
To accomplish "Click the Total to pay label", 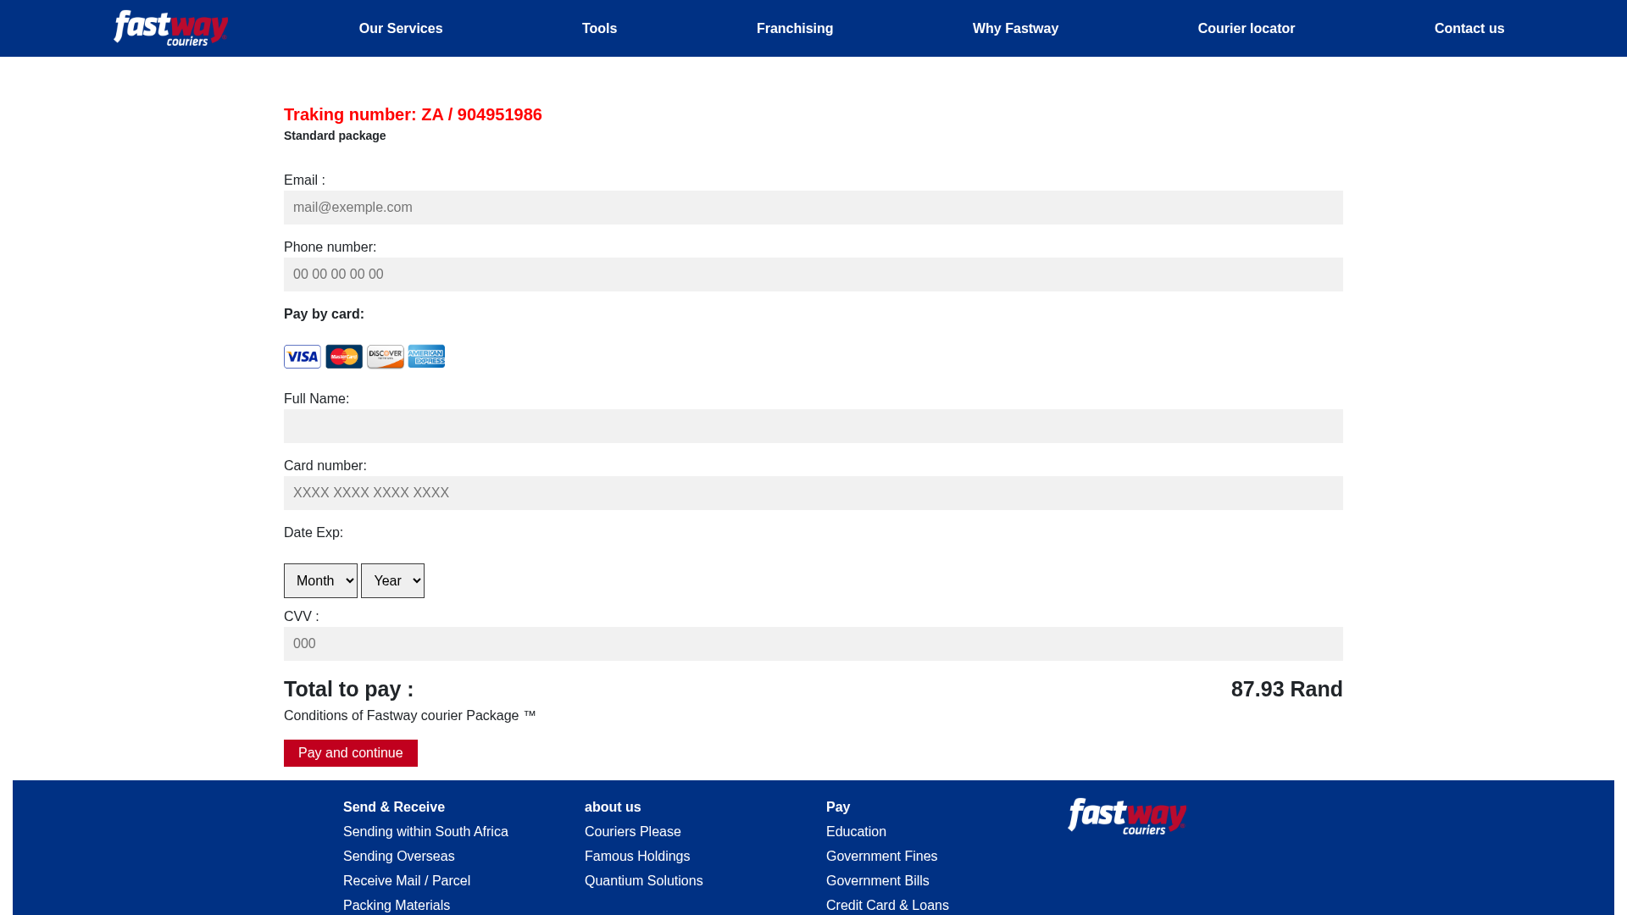I will point(349,690).
